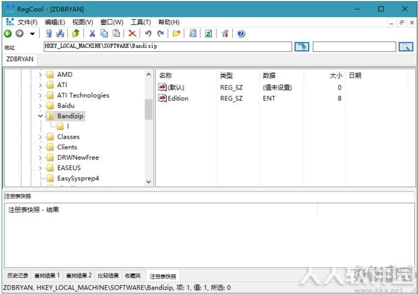
Task: Click the RegCool menu-bar app icon
Action: point(10,22)
